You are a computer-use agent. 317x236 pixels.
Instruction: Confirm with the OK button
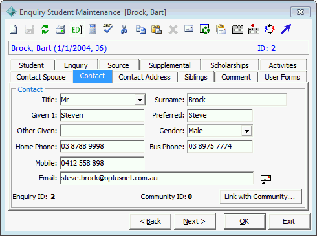[x=245, y=221]
